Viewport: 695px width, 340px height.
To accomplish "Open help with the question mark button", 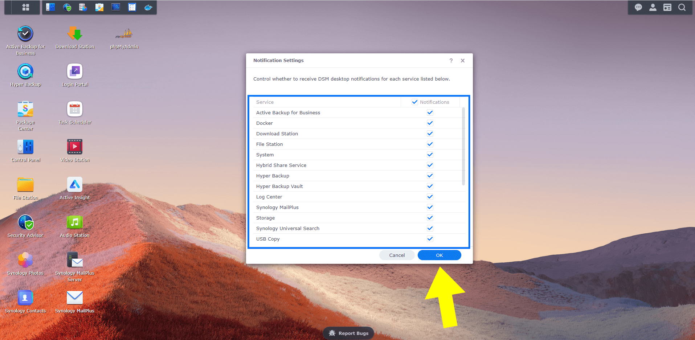I will [451, 61].
